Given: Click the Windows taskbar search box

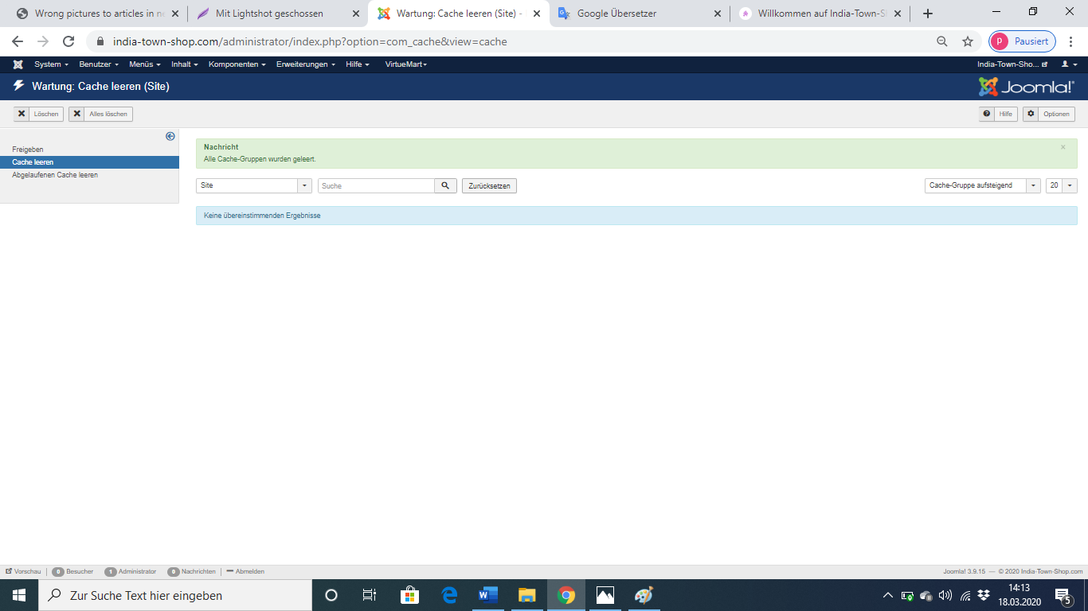Looking at the screenshot, I should [175, 595].
